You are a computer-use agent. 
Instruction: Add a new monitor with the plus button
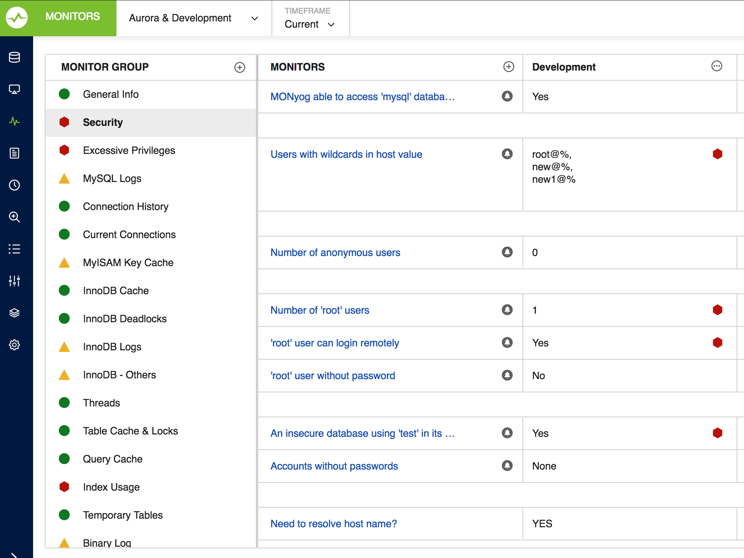(x=509, y=67)
